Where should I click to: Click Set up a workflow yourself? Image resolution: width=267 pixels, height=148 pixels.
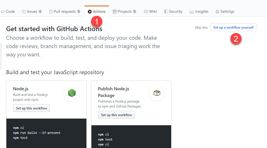pos(233,27)
